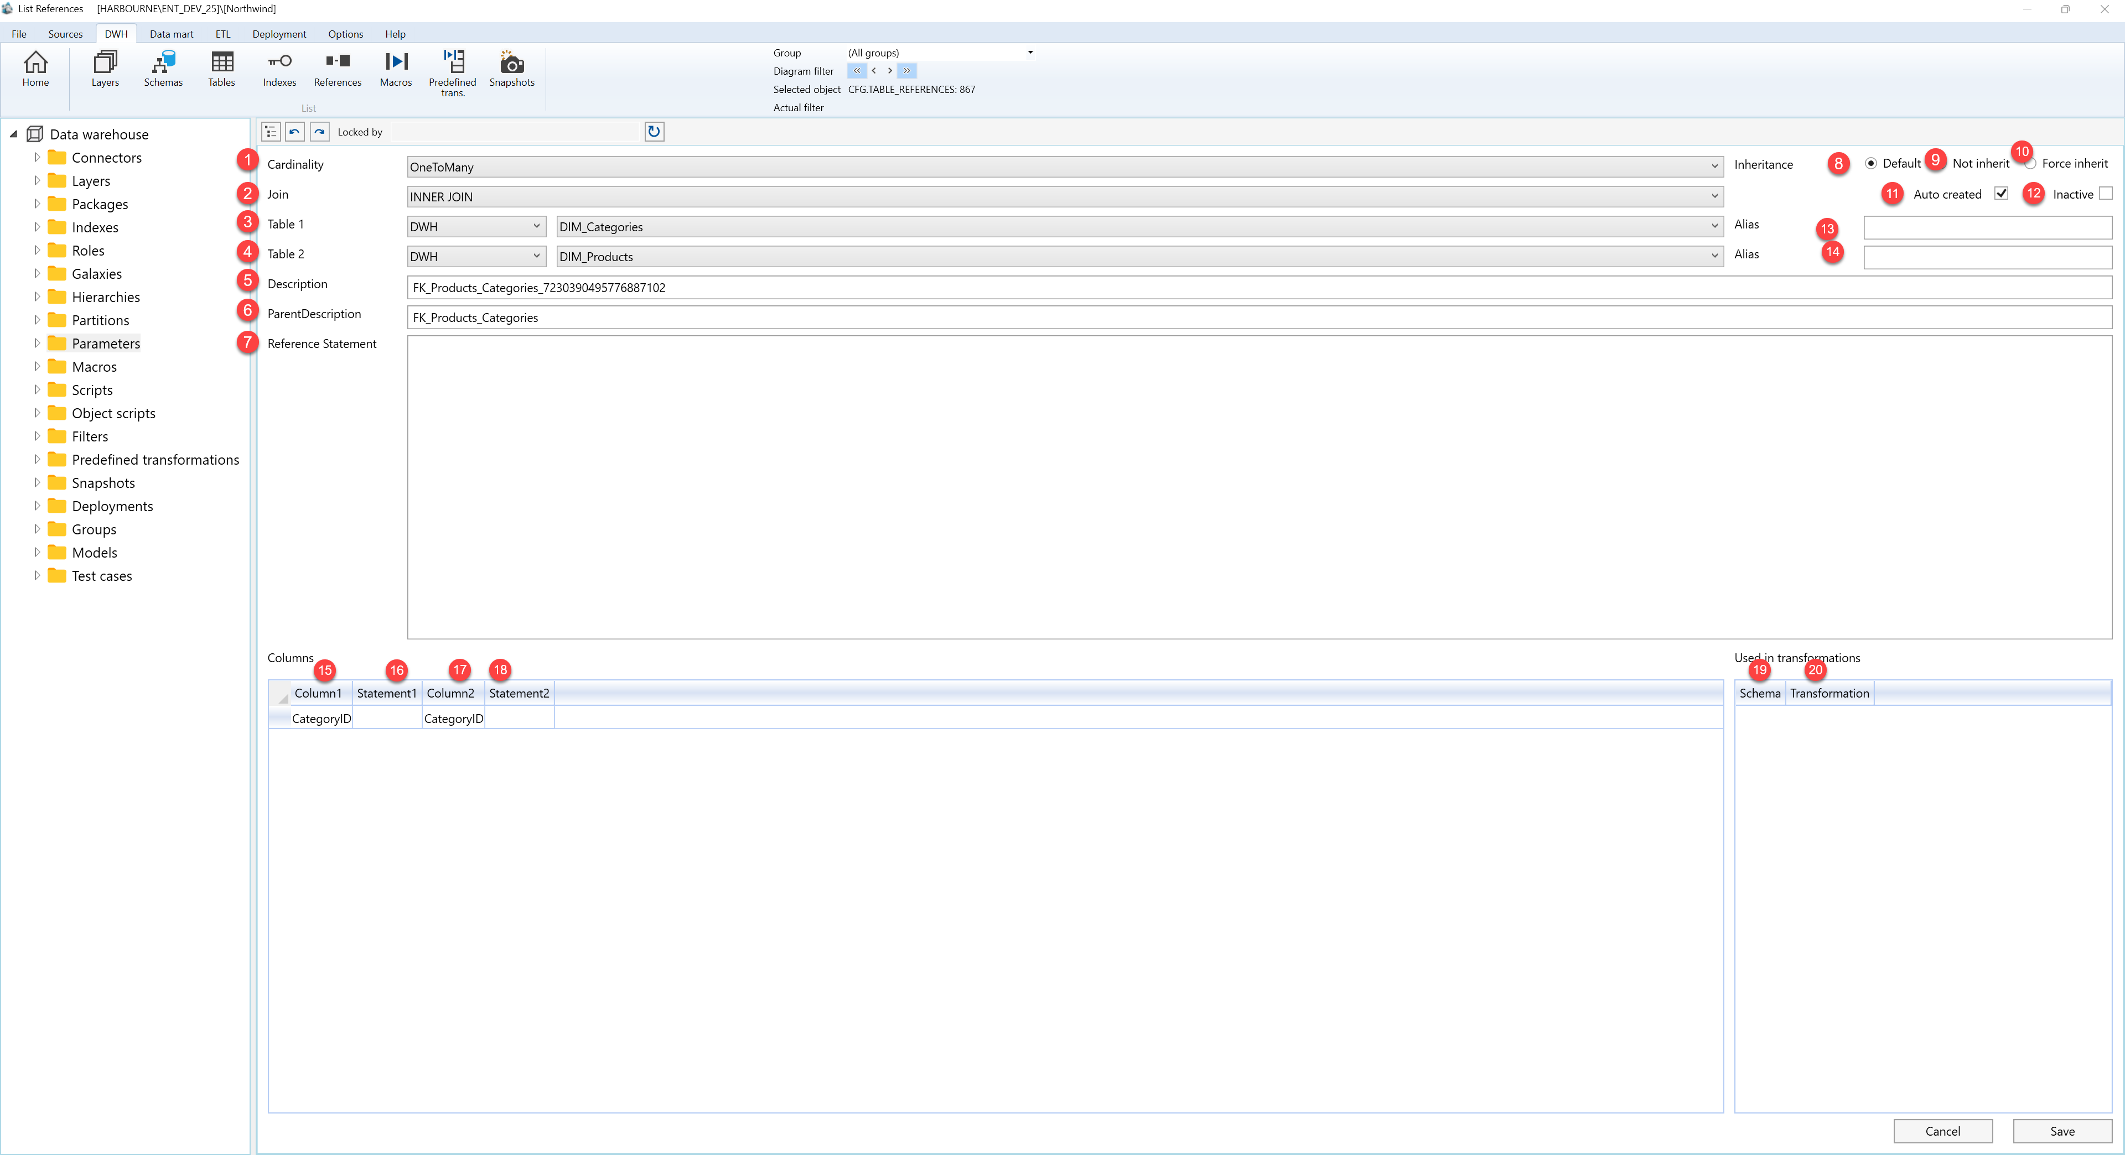Expand the Layers tree node
2125x1155 pixels.
37,180
